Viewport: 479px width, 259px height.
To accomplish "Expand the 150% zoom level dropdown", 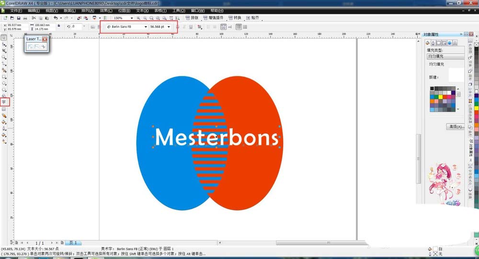I will pyautogui.click(x=132, y=18).
